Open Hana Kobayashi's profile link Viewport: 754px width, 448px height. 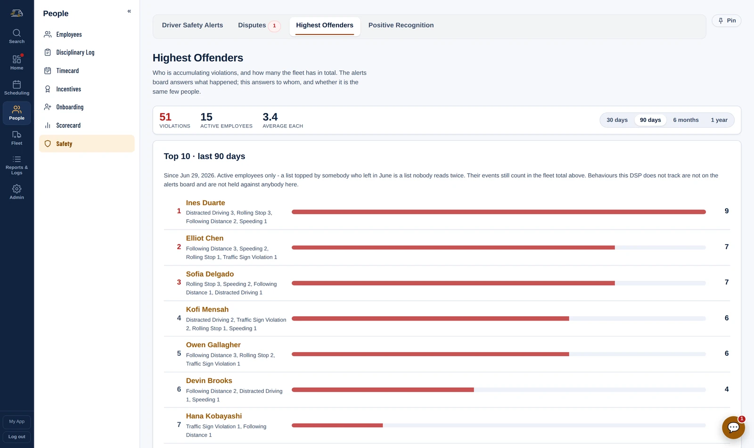click(214, 416)
